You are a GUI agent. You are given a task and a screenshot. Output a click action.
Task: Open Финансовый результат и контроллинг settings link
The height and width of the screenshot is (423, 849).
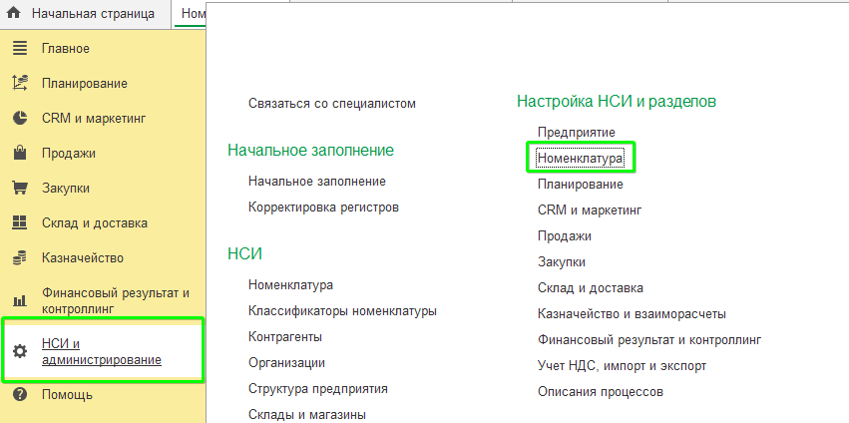(649, 339)
